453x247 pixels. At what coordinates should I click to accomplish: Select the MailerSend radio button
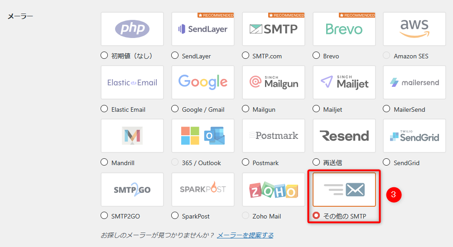(386, 109)
